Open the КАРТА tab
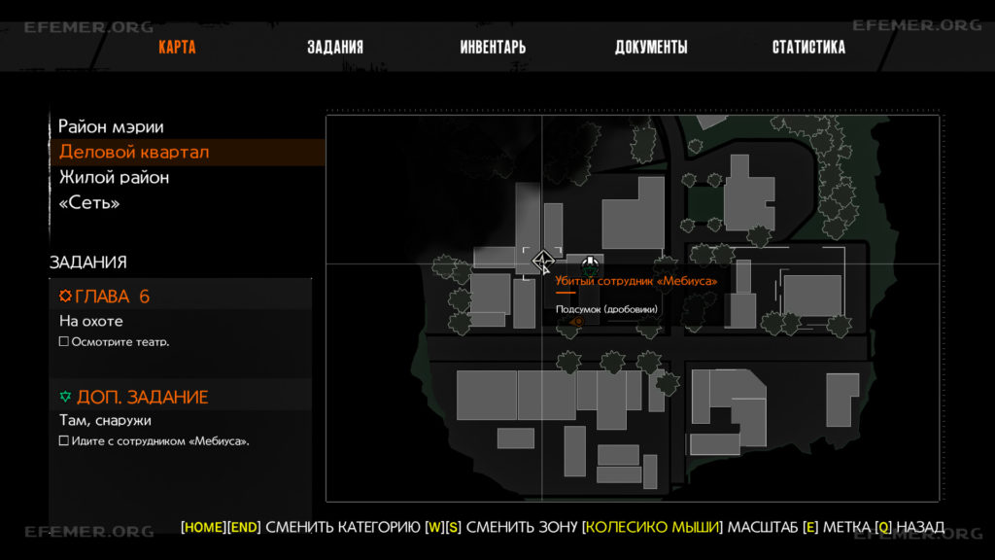The width and height of the screenshot is (995, 560). [x=177, y=47]
